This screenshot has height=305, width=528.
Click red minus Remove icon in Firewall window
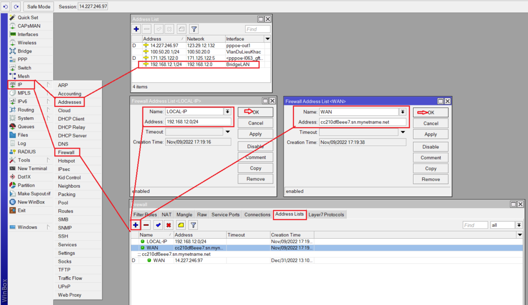pos(146,225)
